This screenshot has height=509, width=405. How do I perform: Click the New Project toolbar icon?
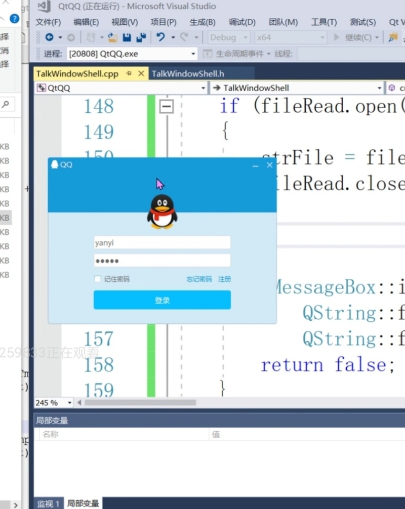point(91,37)
